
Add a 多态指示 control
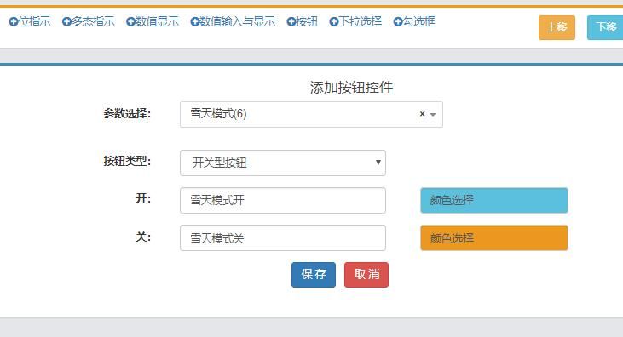(89, 21)
